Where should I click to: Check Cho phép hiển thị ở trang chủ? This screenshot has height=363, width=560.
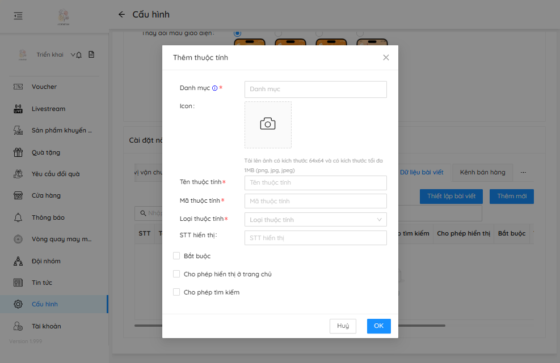[x=176, y=274]
